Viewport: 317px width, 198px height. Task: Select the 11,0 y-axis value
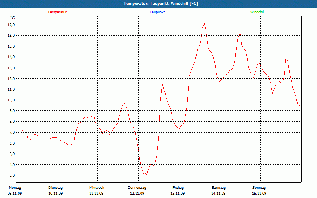point(11,89)
